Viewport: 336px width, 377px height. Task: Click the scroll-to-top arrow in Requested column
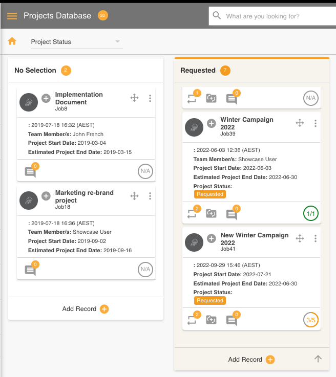318,359
